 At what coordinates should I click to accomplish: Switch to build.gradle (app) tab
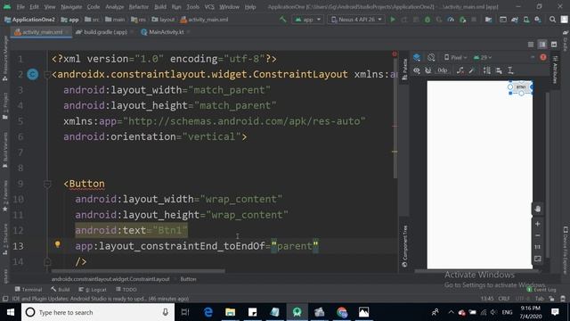click(105, 32)
